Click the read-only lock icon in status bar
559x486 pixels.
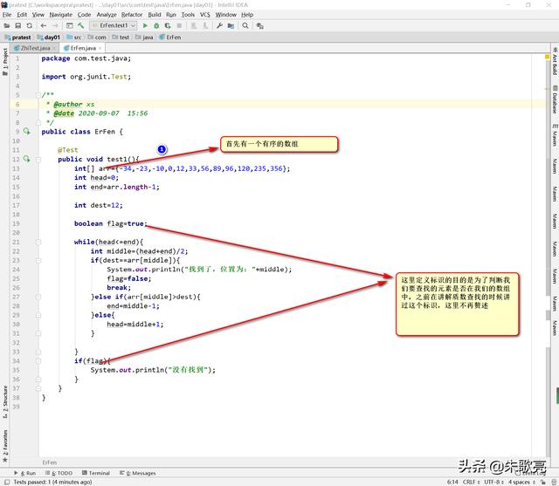(x=543, y=482)
